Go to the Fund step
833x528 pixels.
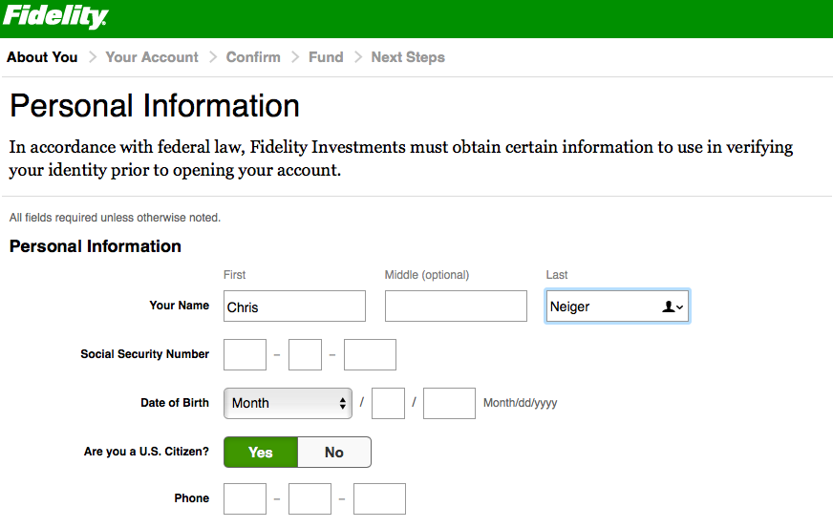[326, 57]
